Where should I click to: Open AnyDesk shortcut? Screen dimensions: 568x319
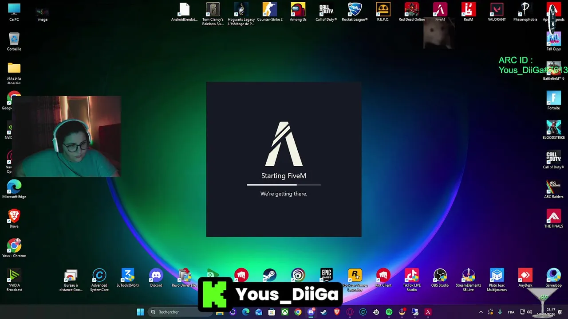point(525,278)
